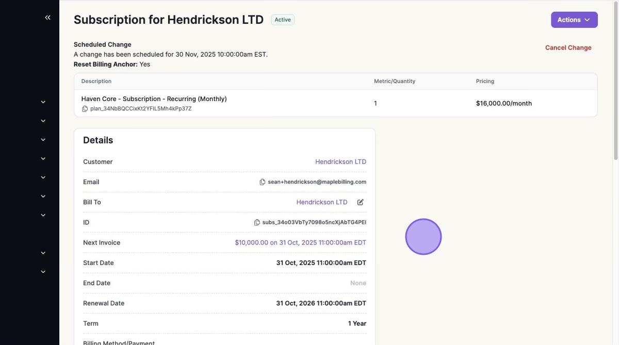The height and width of the screenshot is (345, 619).
Task: Open the $10,000.00 next invoice link
Action: (x=300, y=243)
